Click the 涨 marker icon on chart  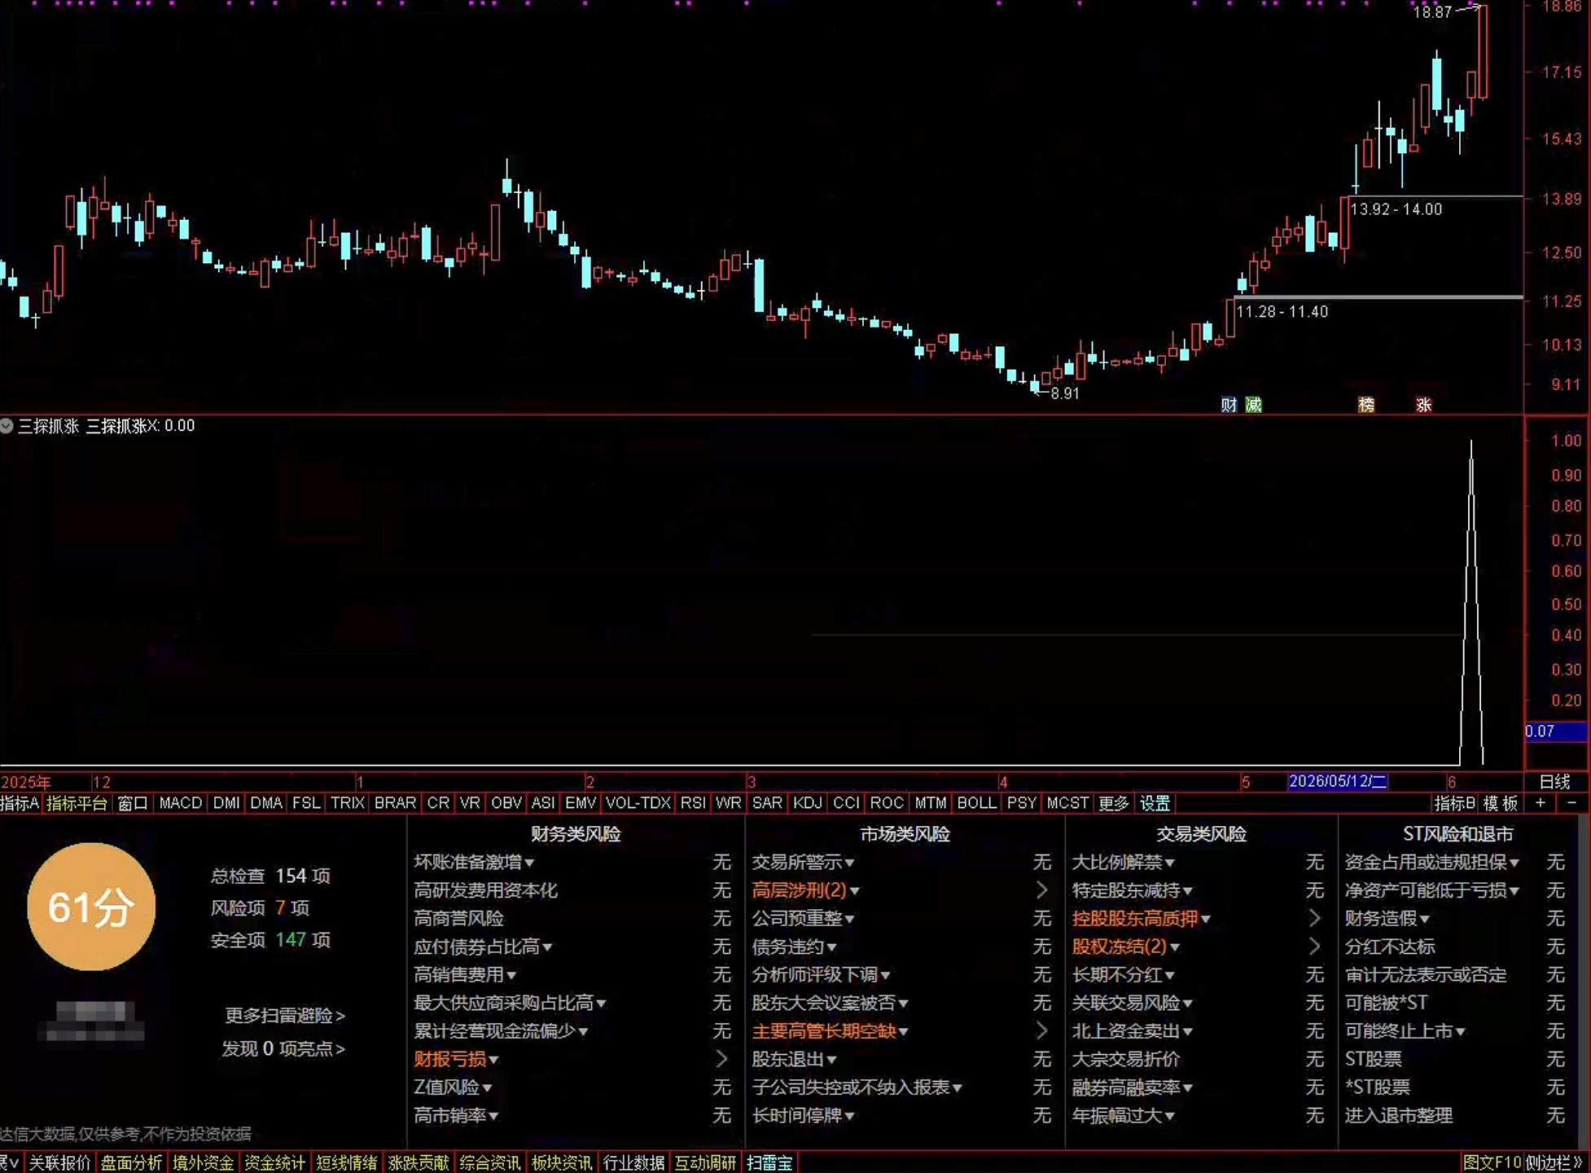[x=1423, y=405]
